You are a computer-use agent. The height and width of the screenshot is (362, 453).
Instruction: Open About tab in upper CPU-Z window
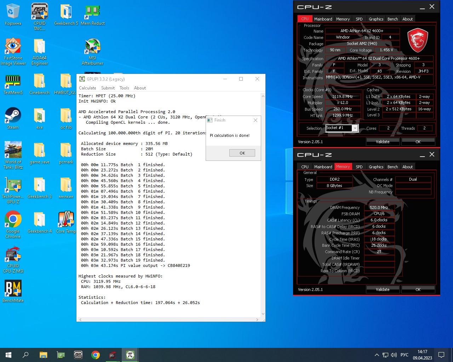408,19
